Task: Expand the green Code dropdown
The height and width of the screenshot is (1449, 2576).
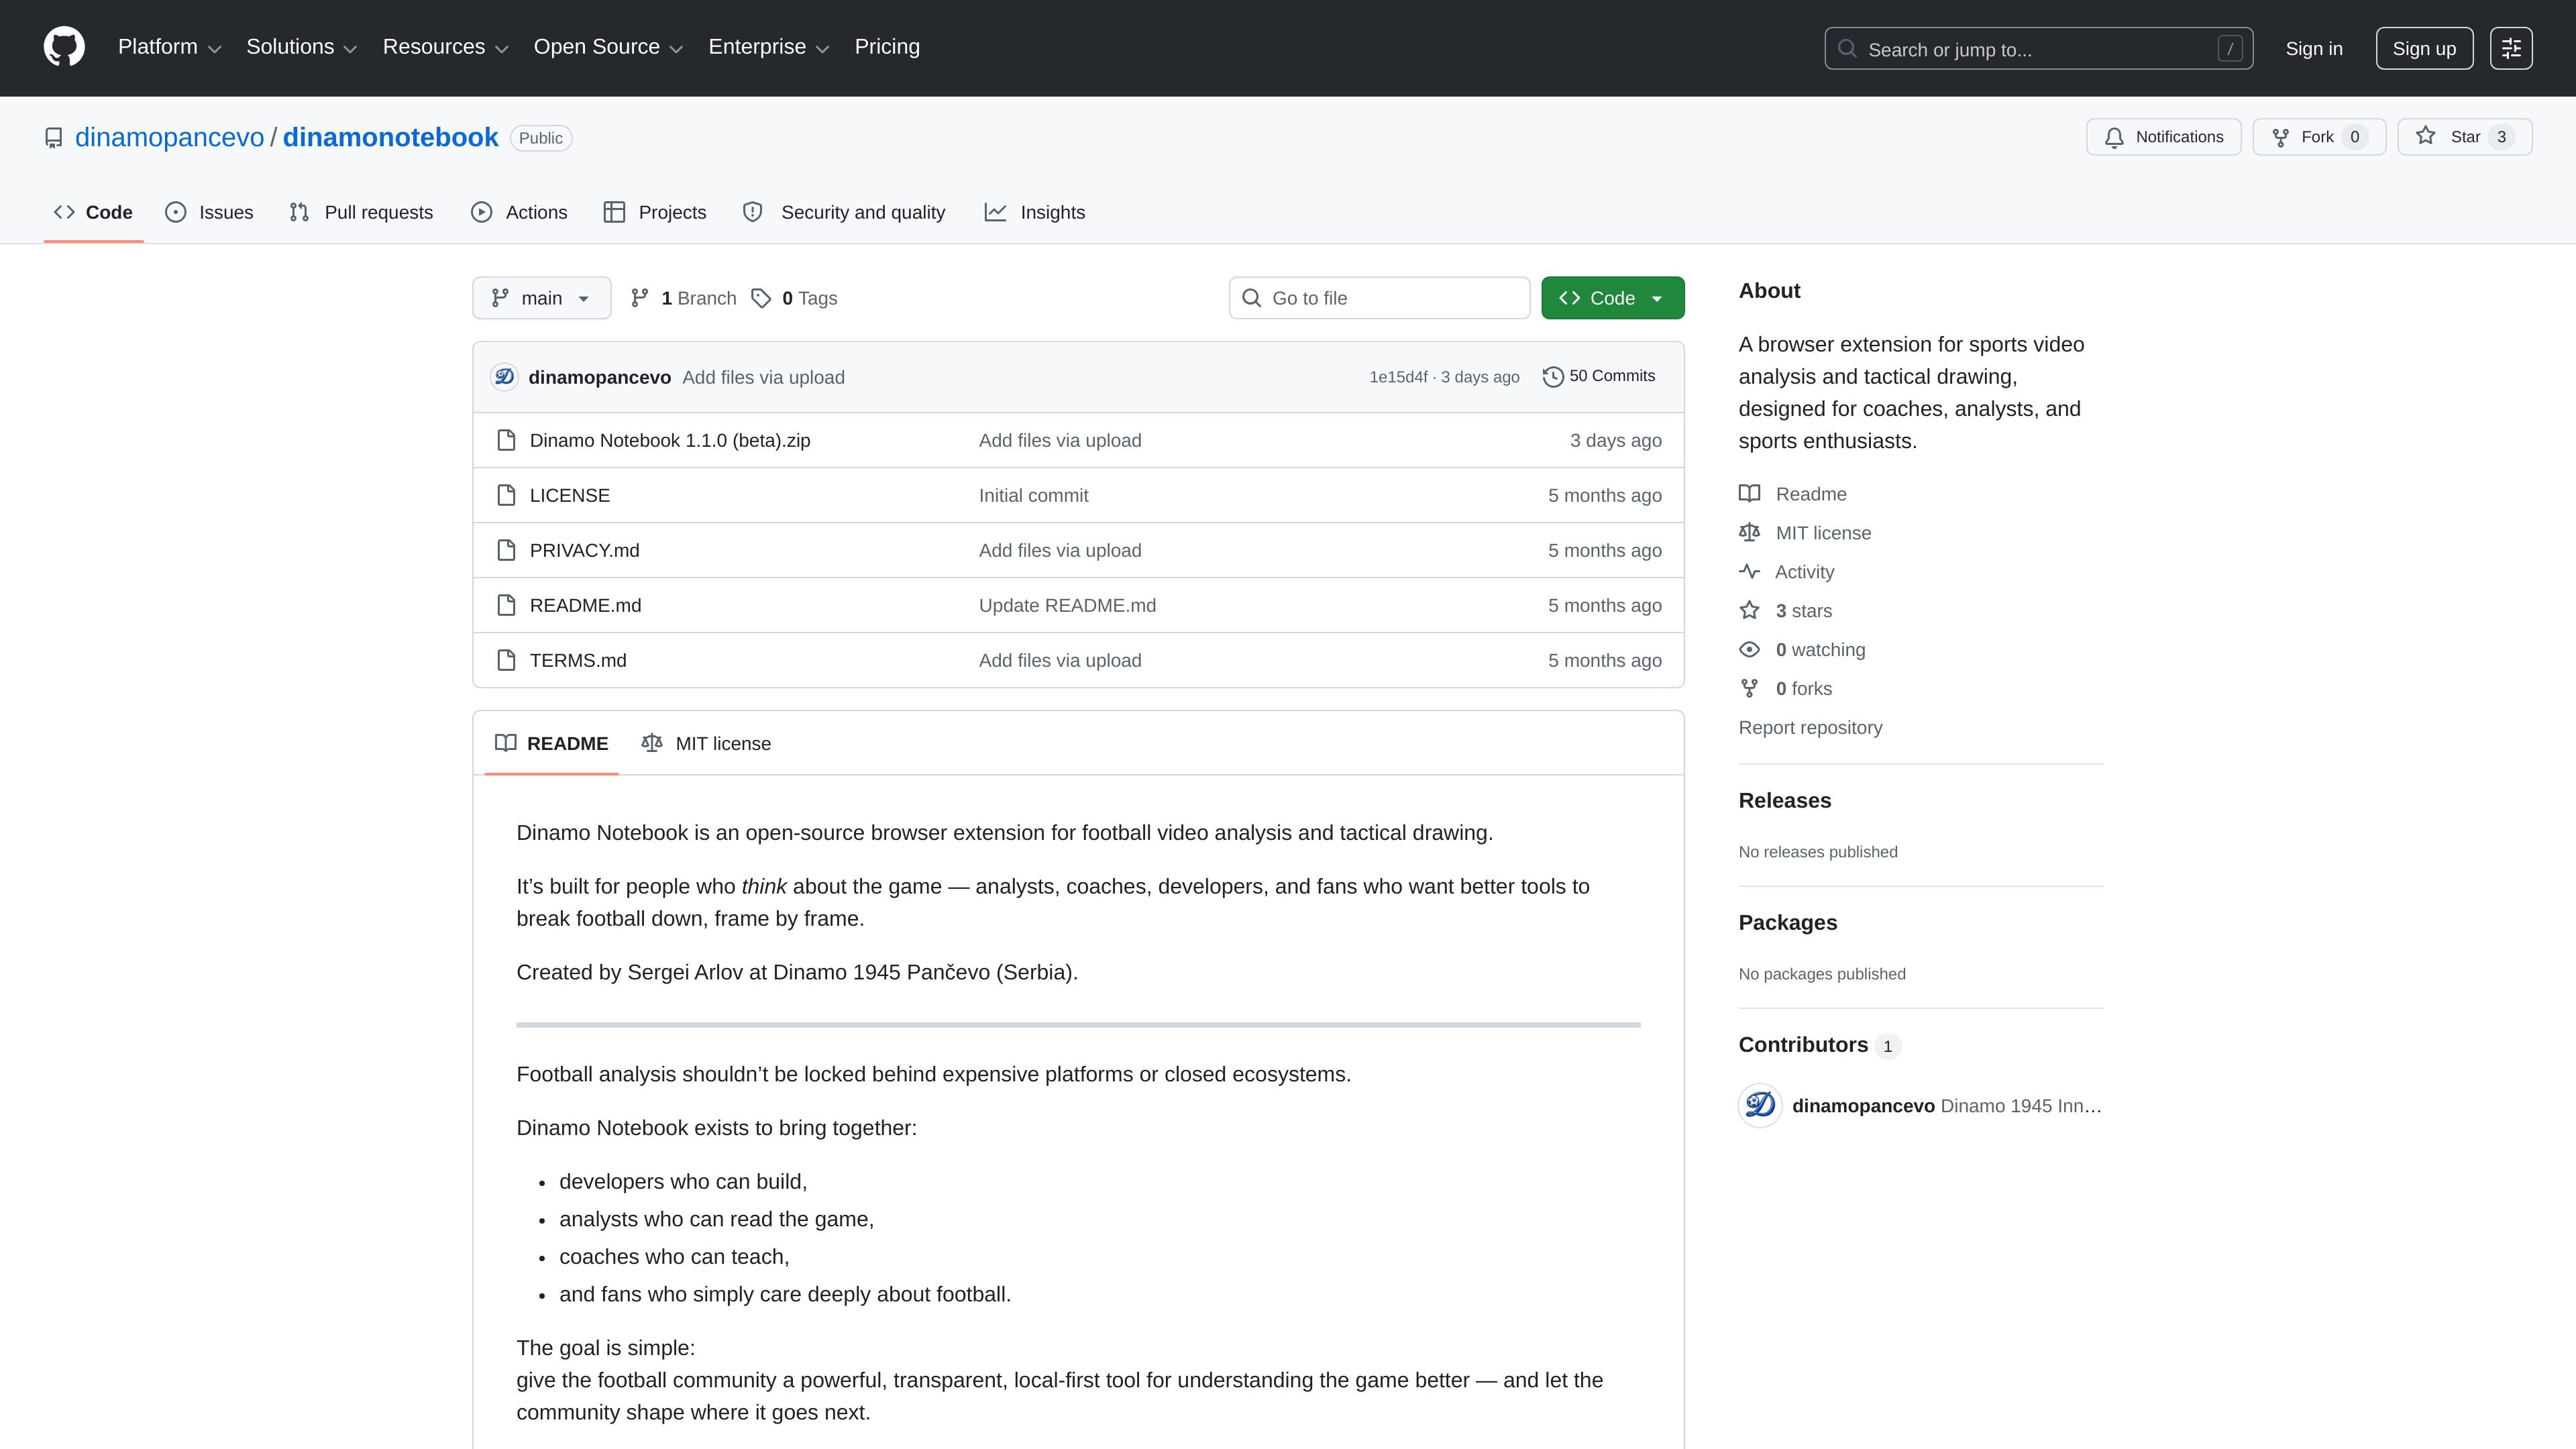Action: click(x=1612, y=298)
